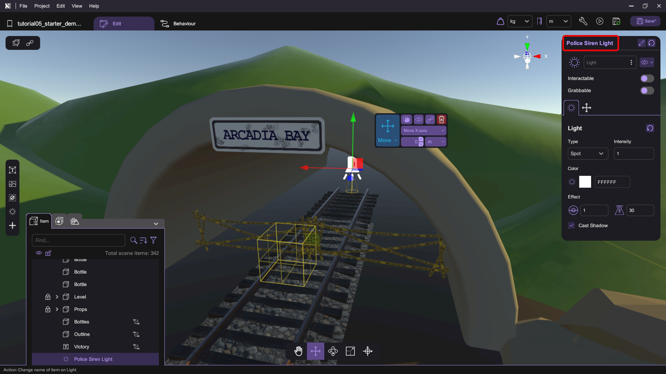Expand the Props tree group
The width and height of the screenshot is (666, 374).
tap(57, 309)
